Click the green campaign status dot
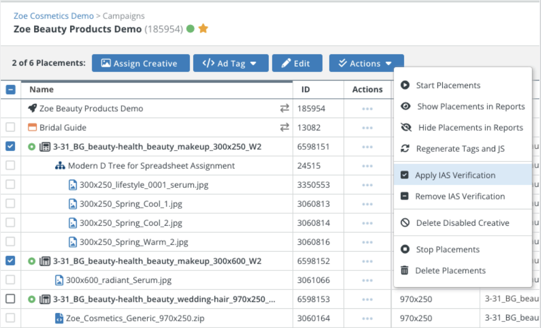Screen dimensions: 541x328 pyautogui.click(x=191, y=29)
